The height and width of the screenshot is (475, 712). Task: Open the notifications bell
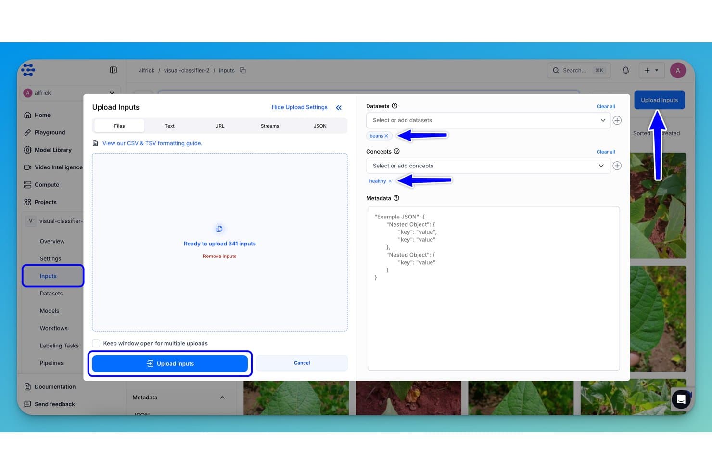[x=625, y=70]
